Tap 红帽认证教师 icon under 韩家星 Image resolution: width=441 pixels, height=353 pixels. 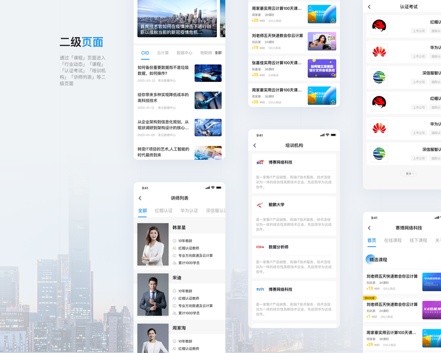175,248
